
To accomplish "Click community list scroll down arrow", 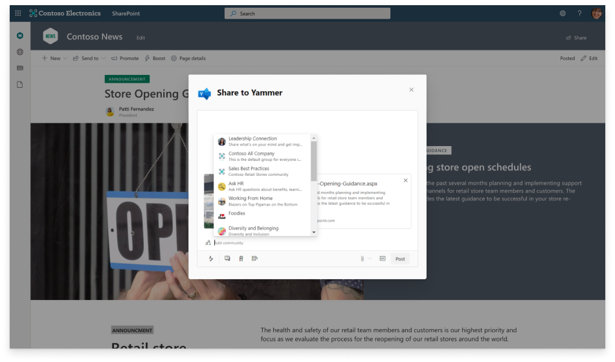I will click(x=314, y=232).
